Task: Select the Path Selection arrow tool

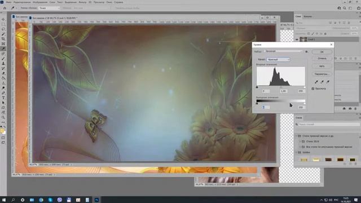Action: (x=3, y=103)
